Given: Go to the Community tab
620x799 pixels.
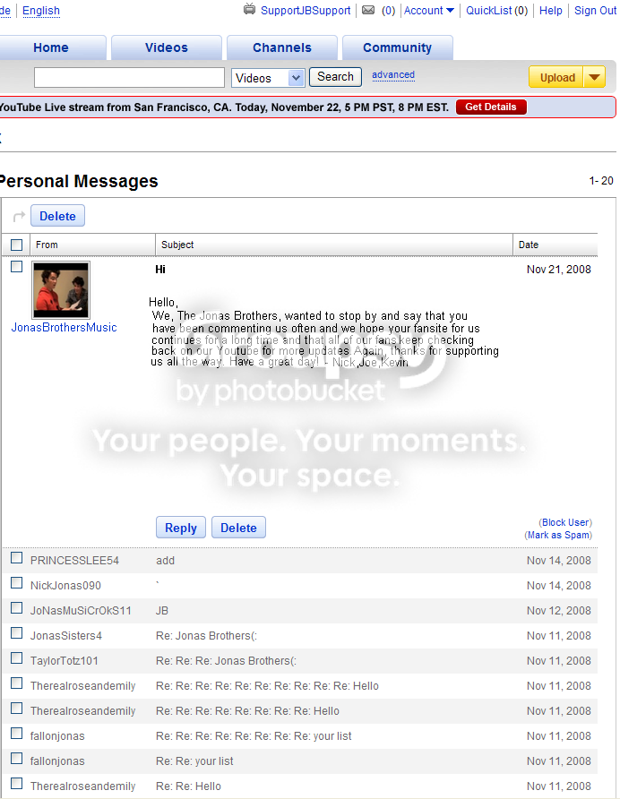Looking at the screenshot, I should (x=397, y=47).
